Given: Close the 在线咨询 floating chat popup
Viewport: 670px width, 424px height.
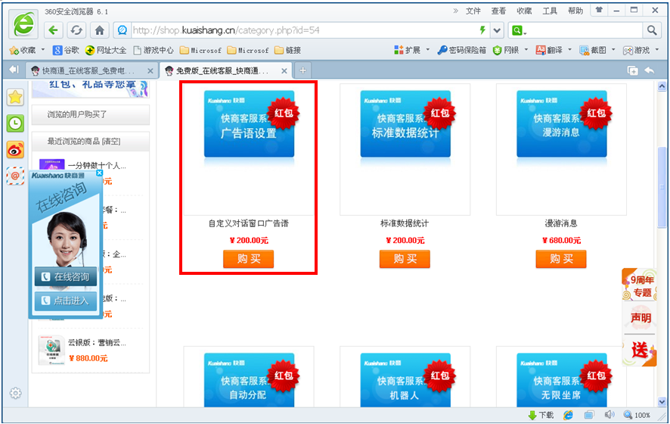Looking at the screenshot, I should pos(99,173).
